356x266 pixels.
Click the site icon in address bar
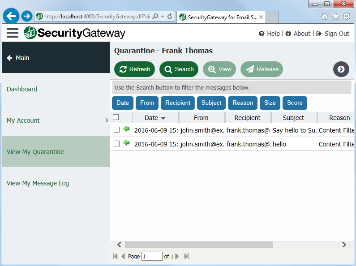(x=39, y=16)
